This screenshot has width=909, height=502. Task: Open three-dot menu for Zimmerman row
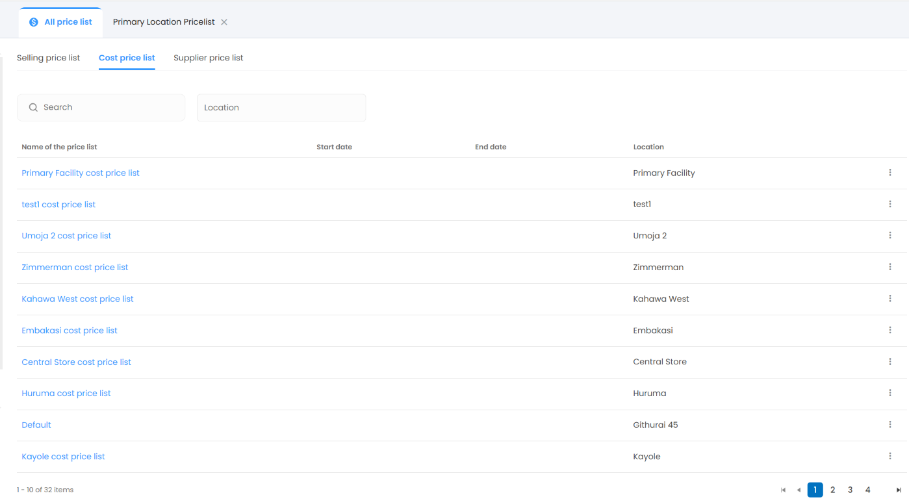tap(890, 267)
